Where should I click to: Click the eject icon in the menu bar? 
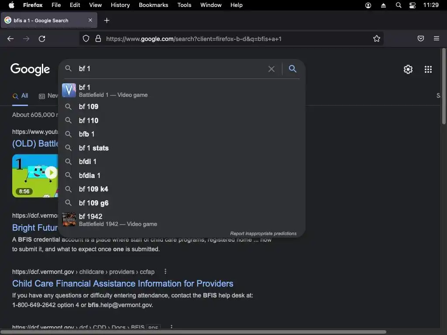383,5
